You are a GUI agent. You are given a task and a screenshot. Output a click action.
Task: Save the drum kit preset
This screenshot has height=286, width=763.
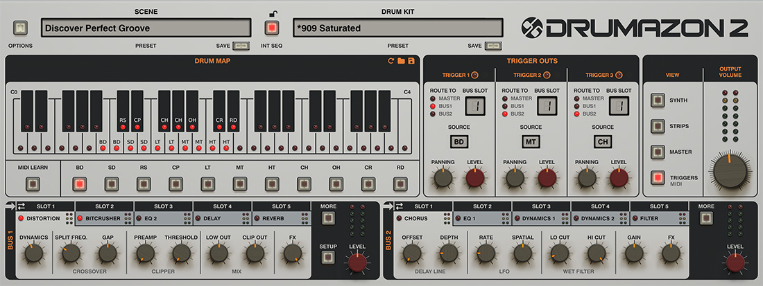coord(493,46)
